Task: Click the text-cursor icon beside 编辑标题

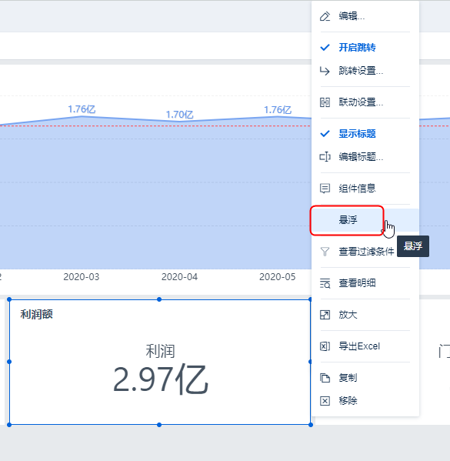Action: 325,157
